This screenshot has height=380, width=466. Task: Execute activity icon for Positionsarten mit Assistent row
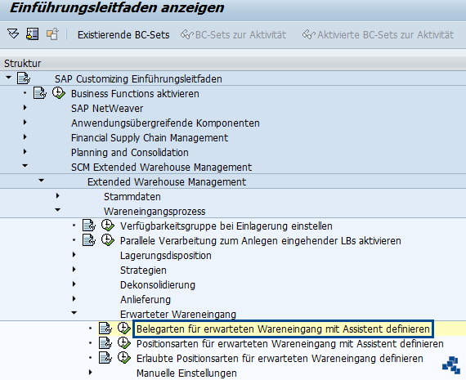[x=124, y=343]
